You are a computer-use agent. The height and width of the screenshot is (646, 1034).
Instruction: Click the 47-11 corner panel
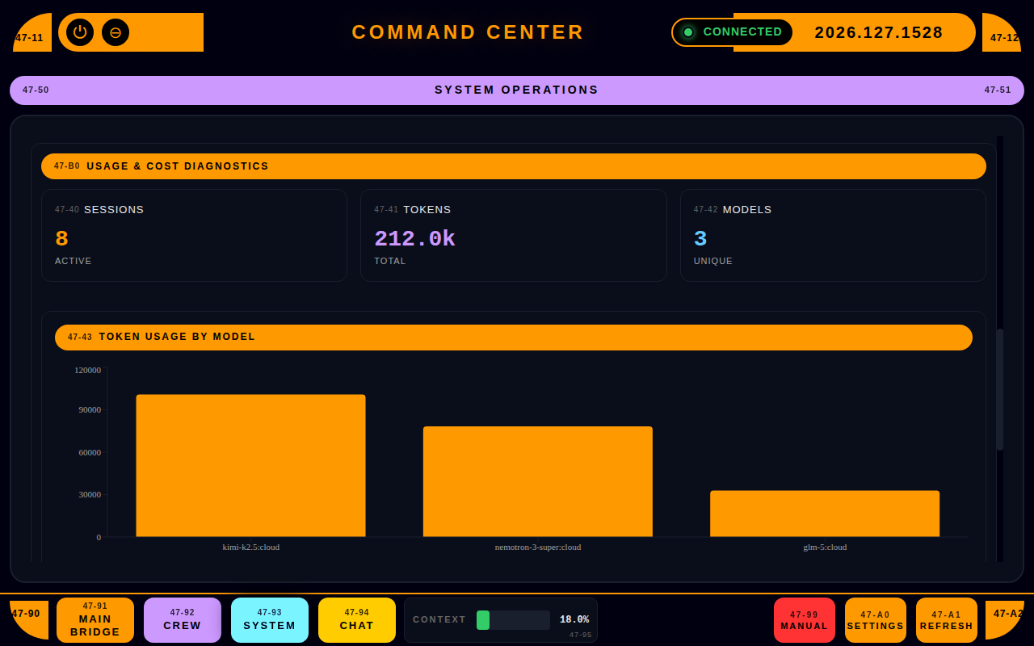pos(32,32)
